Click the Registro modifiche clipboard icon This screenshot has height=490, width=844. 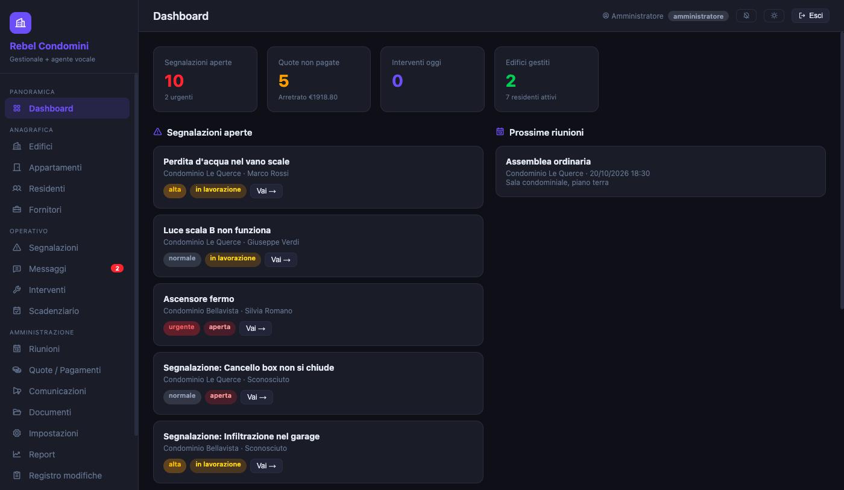coord(17,476)
